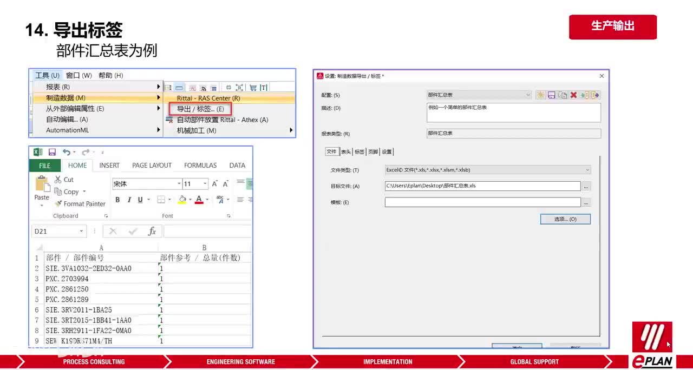693x370 pixels.
Task: Click the Export configuration icon
Action: pyautogui.click(x=595, y=95)
